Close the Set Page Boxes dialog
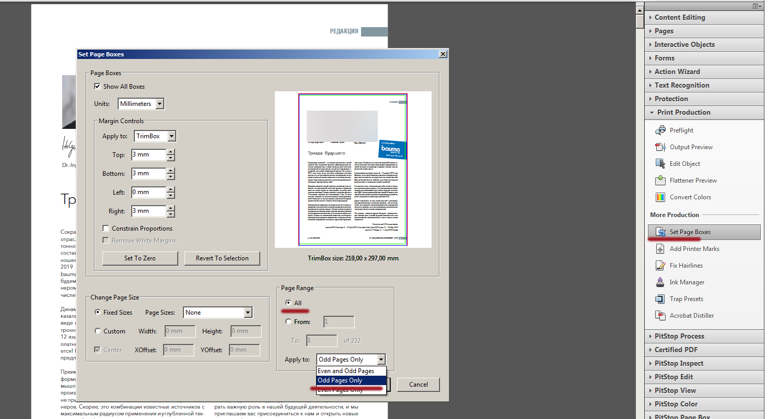Image resolution: width=778 pixels, height=419 pixels. click(x=443, y=54)
